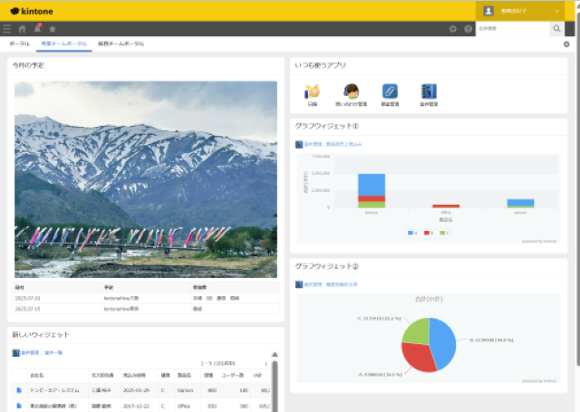The height and width of the screenshot is (412, 580).
Task: Open the settings gear in dark toolbar
Action: (x=453, y=29)
